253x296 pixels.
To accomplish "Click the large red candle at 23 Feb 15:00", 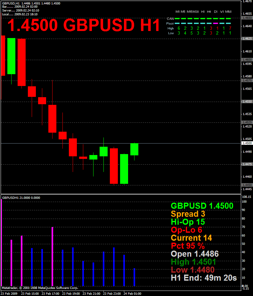I will pyautogui.click(x=21, y=62).
